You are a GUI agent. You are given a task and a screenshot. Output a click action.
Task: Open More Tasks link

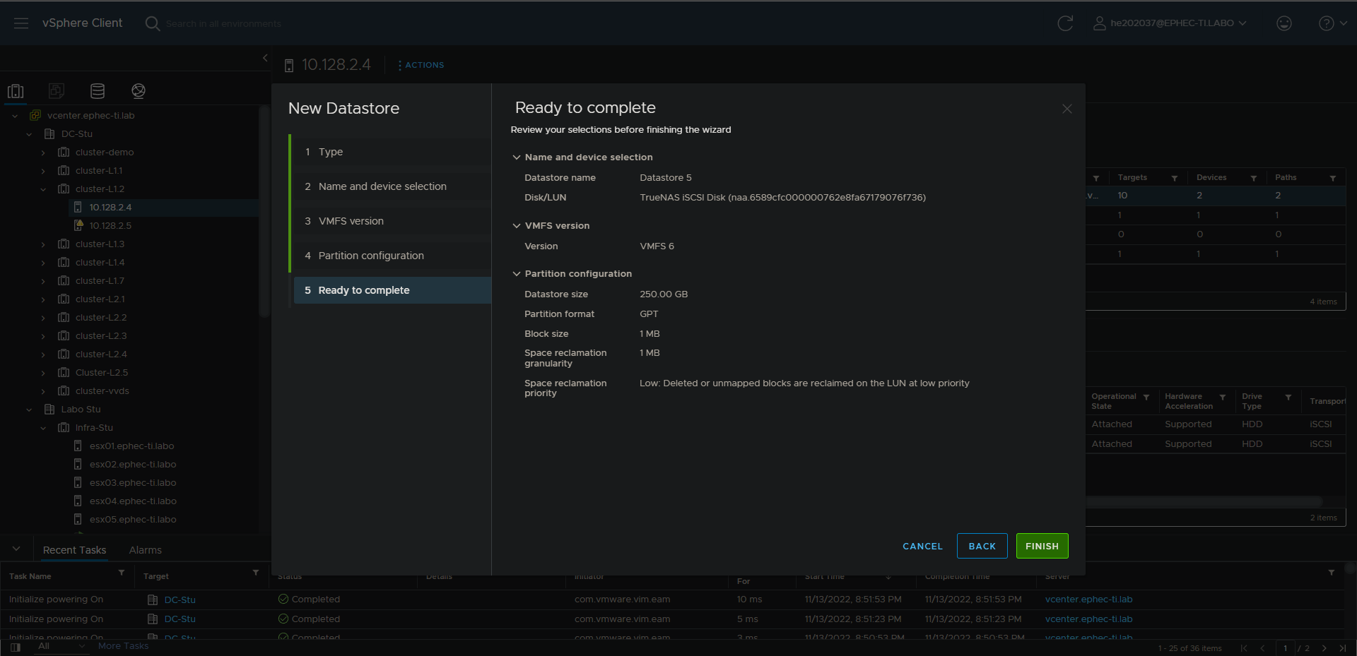[x=124, y=646]
